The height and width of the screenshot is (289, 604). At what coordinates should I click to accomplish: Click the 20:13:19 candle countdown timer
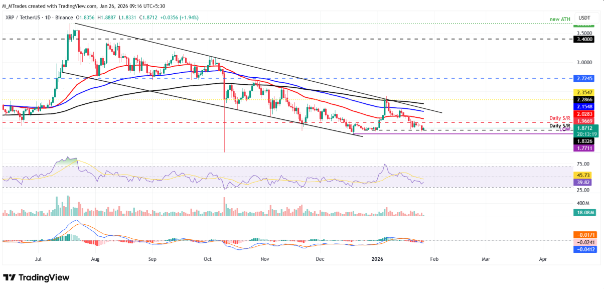click(587, 134)
